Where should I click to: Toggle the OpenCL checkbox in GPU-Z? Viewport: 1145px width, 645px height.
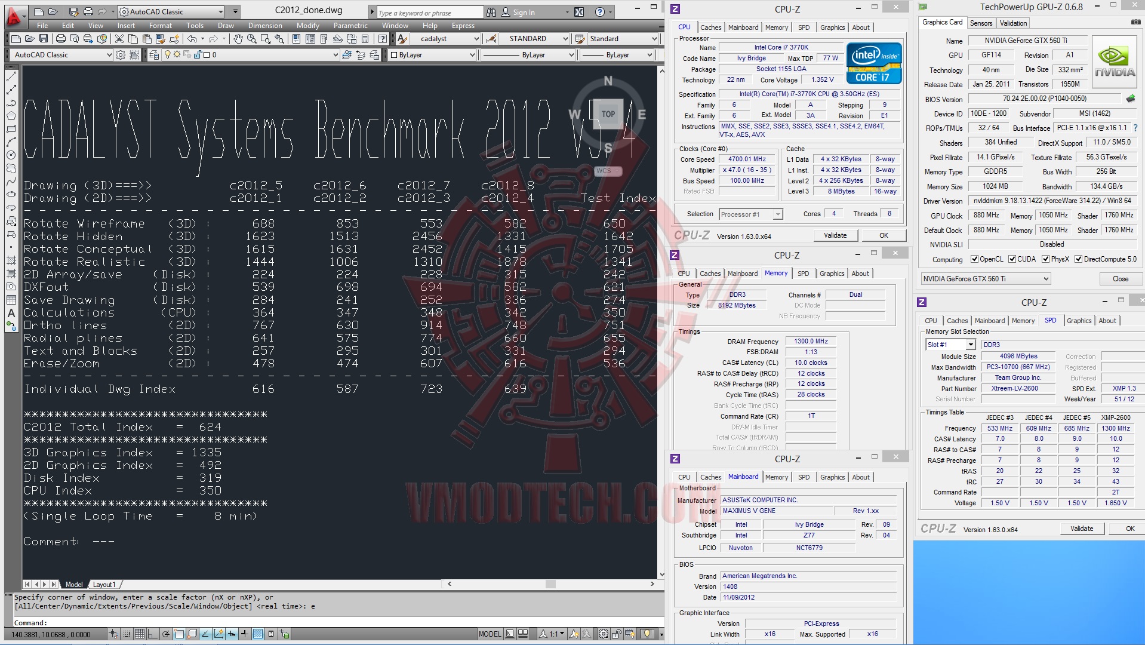[x=974, y=259]
